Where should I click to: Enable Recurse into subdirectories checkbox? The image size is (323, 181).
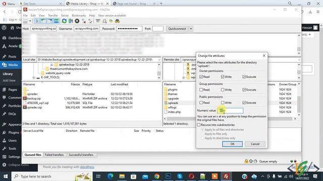point(199,125)
